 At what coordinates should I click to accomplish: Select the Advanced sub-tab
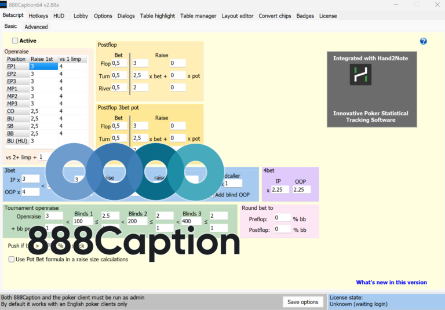[x=36, y=27]
